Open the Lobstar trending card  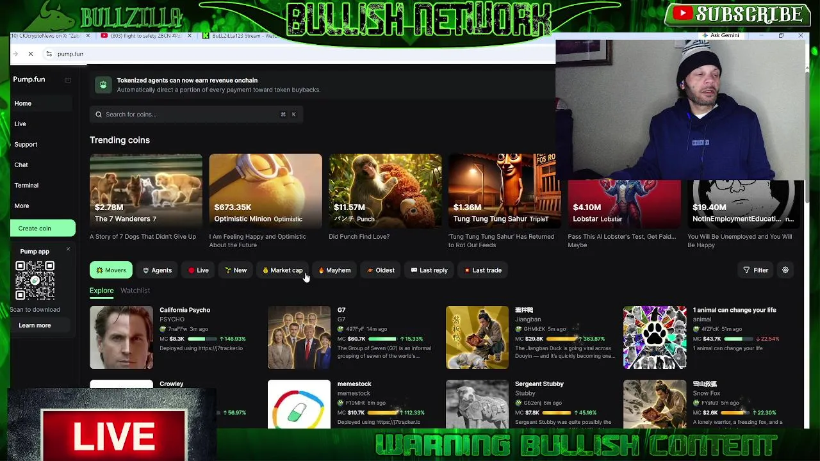click(624, 204)
